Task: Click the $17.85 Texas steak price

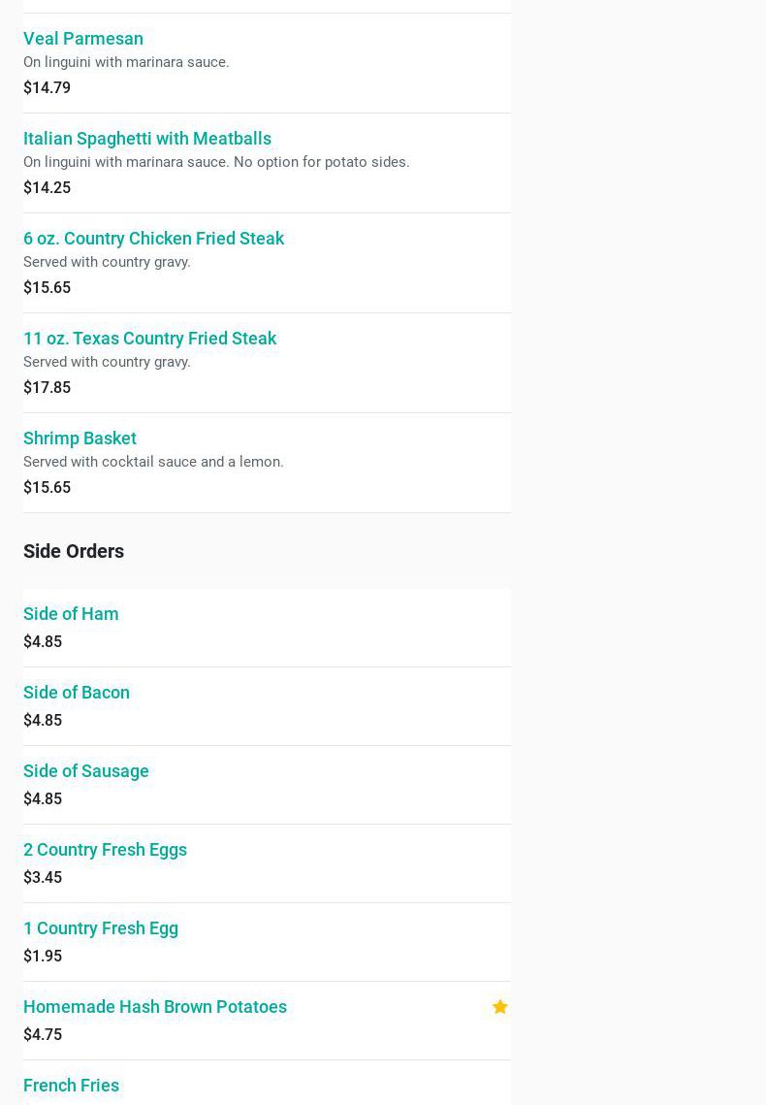Action: pos(47,388)
